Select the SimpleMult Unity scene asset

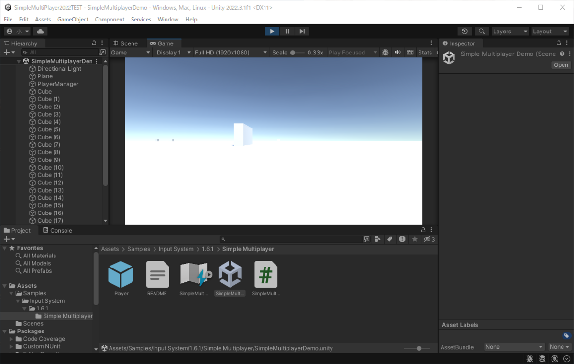pos(230,278)
